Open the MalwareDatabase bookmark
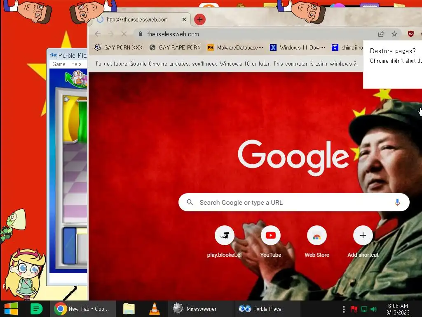 (235, 48)
